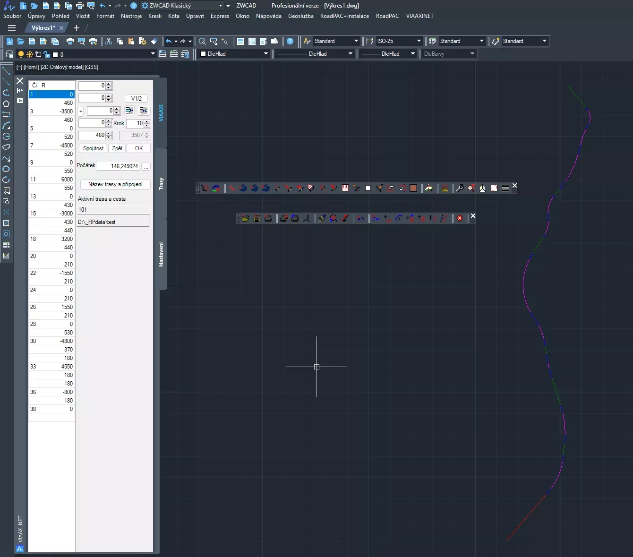Click the Help question mark icon
The height and width of the screenshot is (557, 633).
[x=290, y=41]
